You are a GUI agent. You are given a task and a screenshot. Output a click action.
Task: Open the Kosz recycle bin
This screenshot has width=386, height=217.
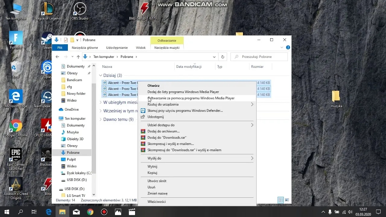tap(15, 68)
